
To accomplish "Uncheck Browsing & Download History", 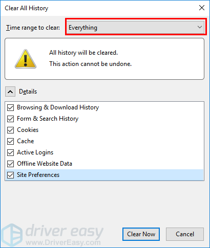I will click(11, 107).
